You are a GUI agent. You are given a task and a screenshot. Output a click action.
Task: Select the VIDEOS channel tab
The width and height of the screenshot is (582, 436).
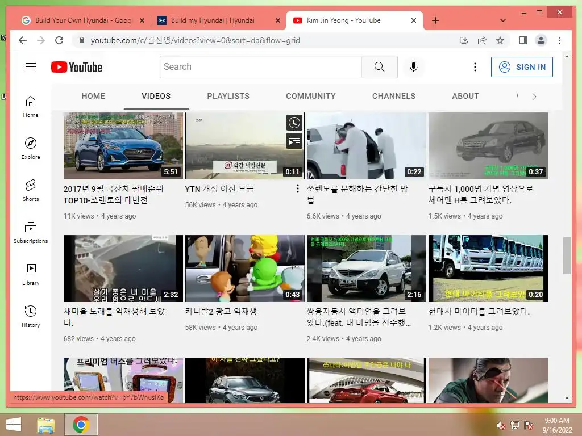(x=156, y=96)
